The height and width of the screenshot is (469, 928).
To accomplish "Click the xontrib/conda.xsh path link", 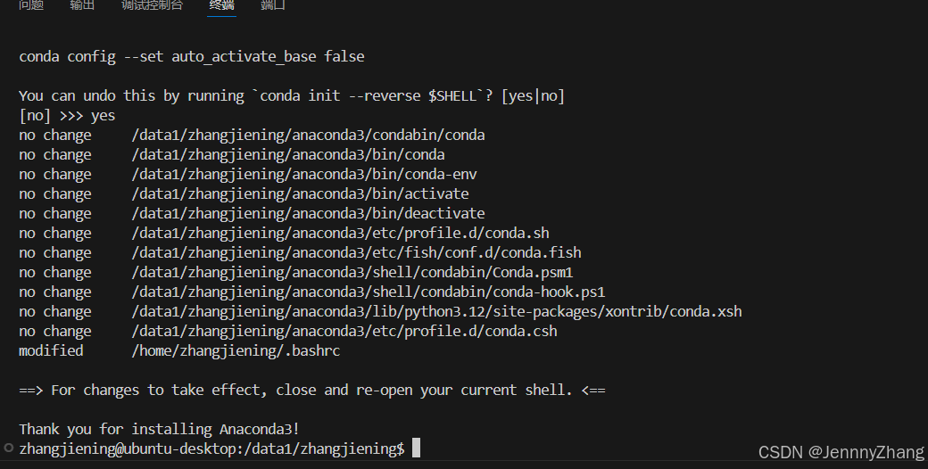I will point(436,311).
